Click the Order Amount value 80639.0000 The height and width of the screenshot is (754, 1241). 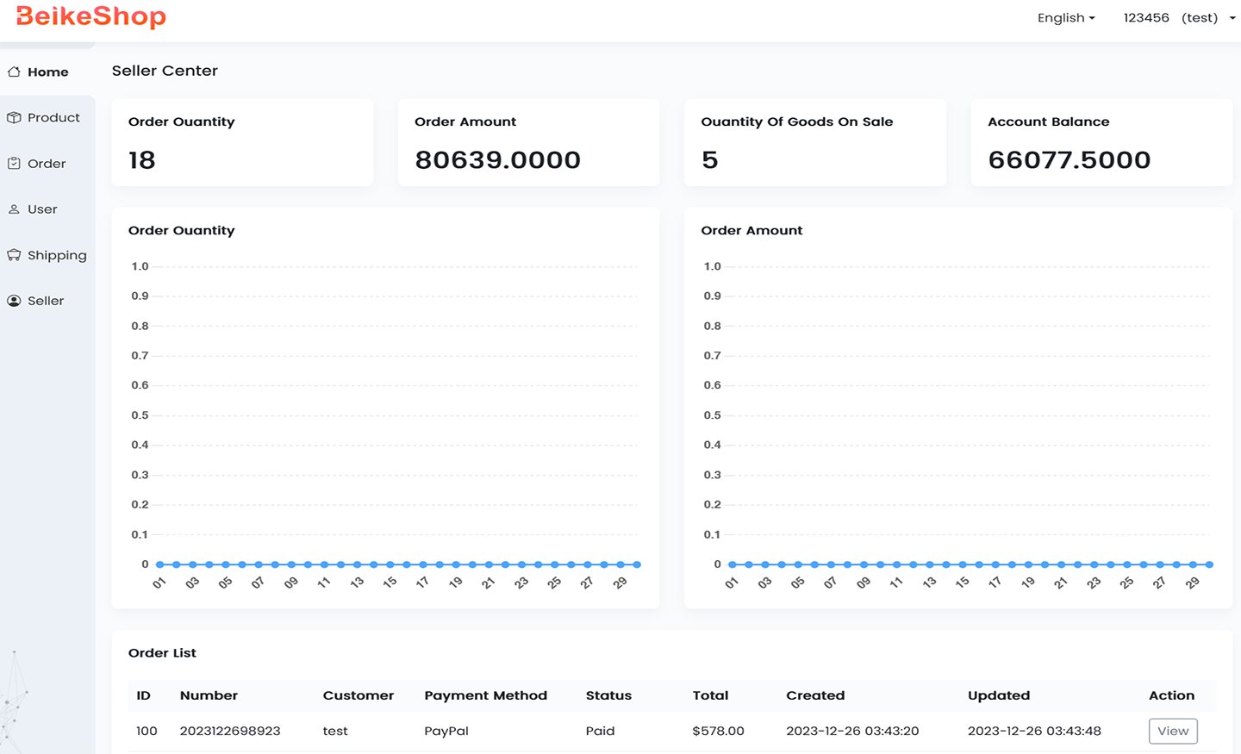click(x=498, y=160)
